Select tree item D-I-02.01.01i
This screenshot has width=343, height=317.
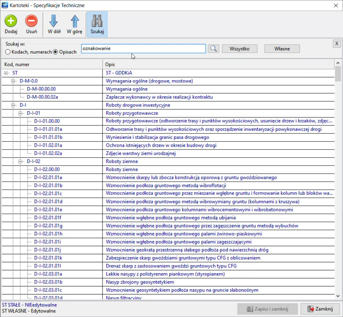(x=47, y=242)
